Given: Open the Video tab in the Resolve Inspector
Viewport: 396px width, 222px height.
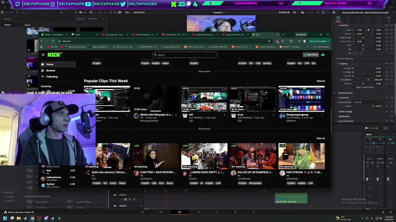Looking at the screenshot, I should coord(338,19).
